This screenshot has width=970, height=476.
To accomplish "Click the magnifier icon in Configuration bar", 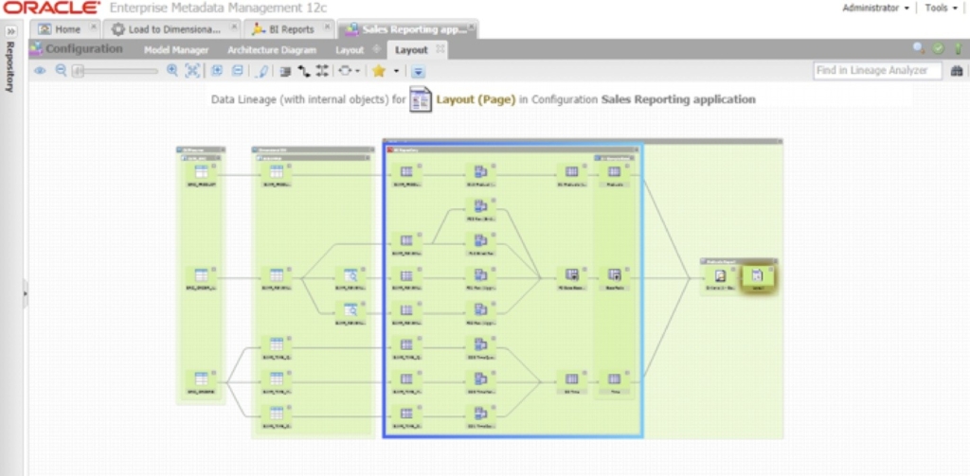I will coord(919,48).
